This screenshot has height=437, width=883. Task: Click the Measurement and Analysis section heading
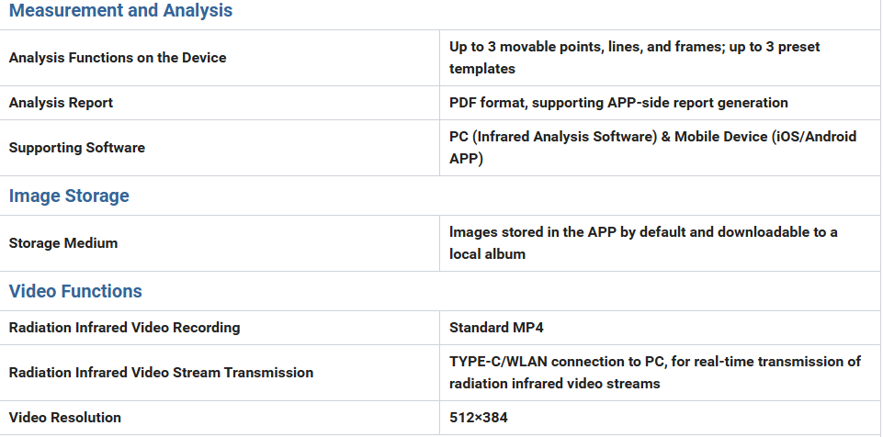pyautogui.click(x=120, y=11)
